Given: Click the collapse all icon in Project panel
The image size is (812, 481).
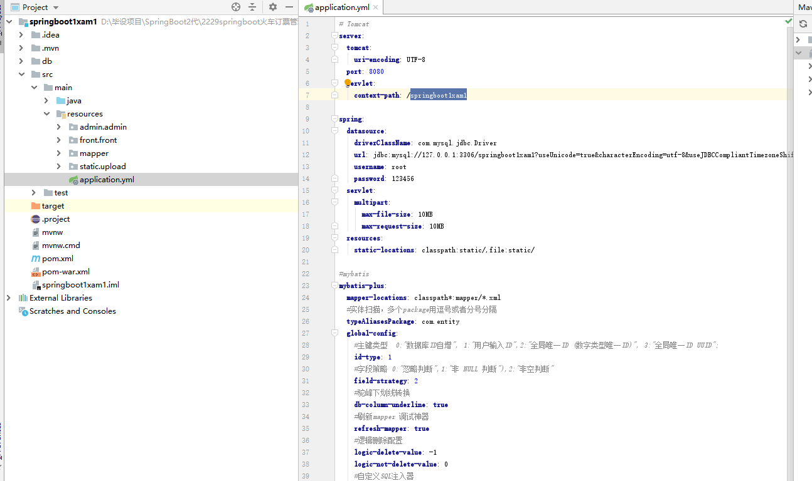Looking at the screenshot, I should click(252, 7).
